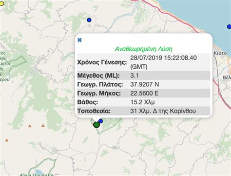
Task: Close the earthquake info popup
Action: [79, 40]
